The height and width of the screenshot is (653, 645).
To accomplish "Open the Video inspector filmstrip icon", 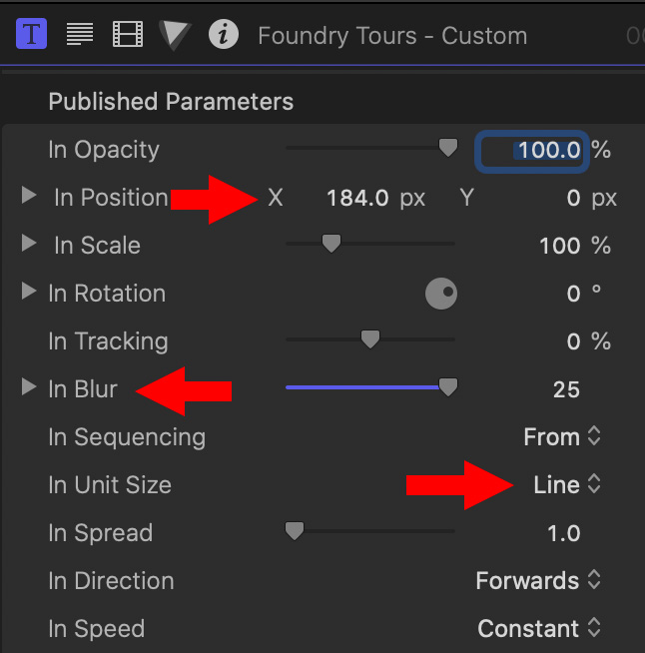I will (x=128, y=34).
